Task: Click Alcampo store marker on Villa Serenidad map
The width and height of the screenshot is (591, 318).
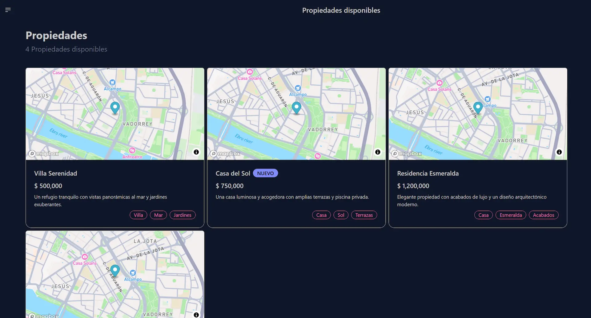Action: [x=112, y=83]
